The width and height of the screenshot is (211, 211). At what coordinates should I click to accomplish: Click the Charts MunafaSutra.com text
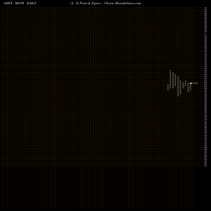(x=123, y=3)
